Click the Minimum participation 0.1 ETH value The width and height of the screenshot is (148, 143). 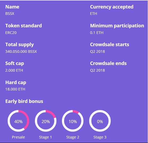coord(97,33)
